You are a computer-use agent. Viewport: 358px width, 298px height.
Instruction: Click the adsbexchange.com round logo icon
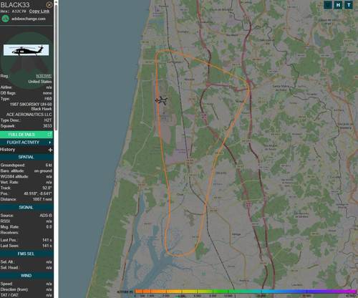pos(5,19)
